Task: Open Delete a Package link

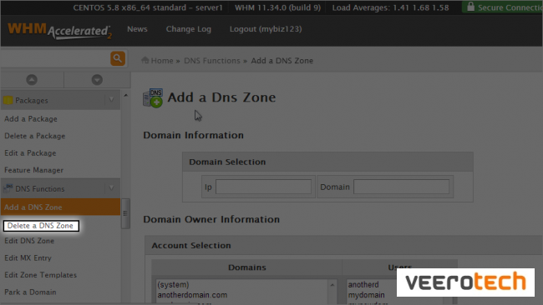Action: click(34, 136)
